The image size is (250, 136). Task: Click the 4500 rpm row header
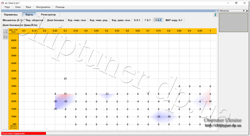pos(14,63)
